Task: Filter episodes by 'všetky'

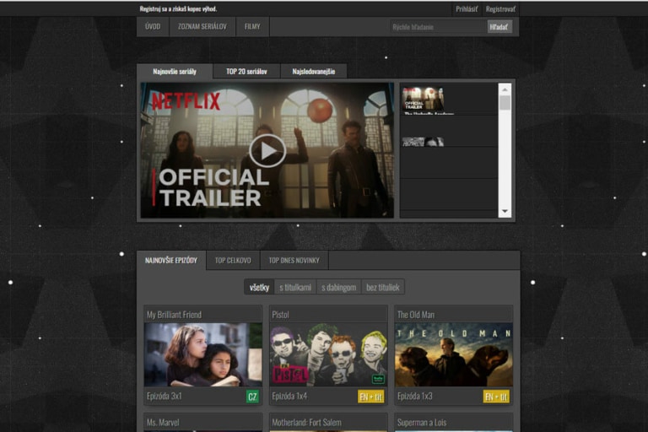Action: pos(259,288)
